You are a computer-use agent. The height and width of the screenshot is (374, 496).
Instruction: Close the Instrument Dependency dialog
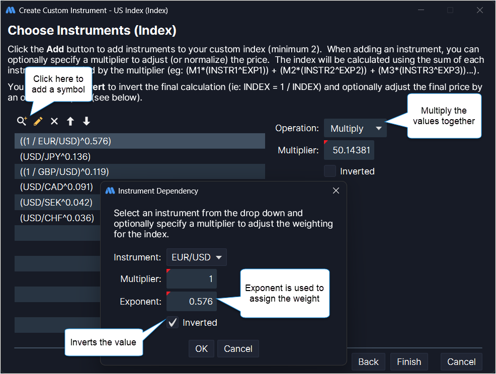[x=336, y=191]
